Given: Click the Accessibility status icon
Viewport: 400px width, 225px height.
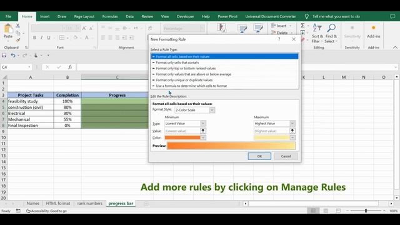Looking at the screenshot, I should [28, 211].
